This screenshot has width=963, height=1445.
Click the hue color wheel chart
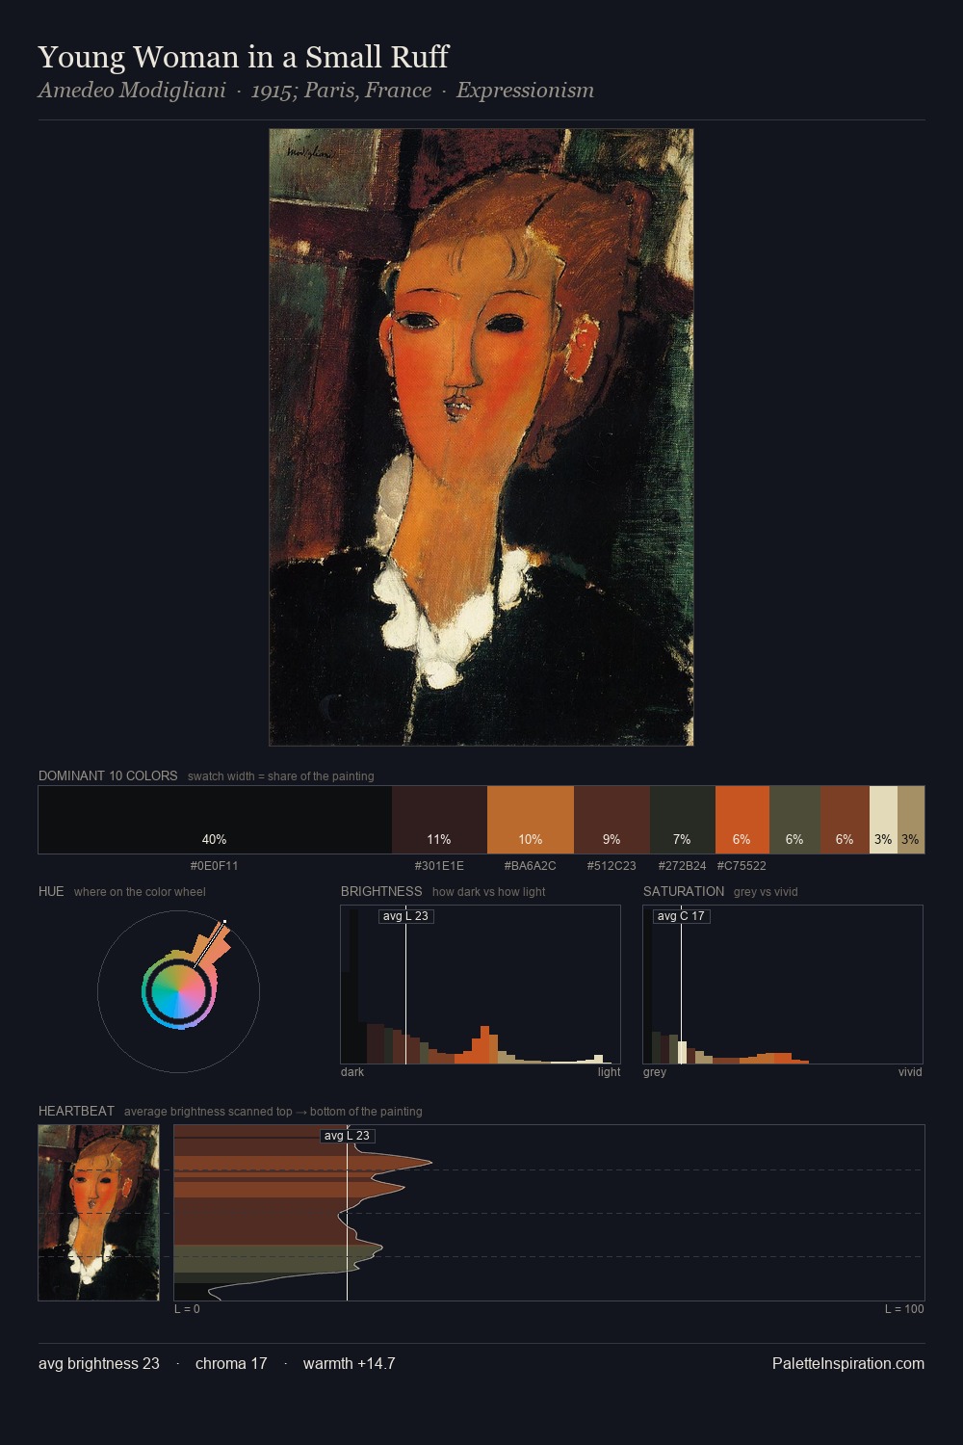178,991
